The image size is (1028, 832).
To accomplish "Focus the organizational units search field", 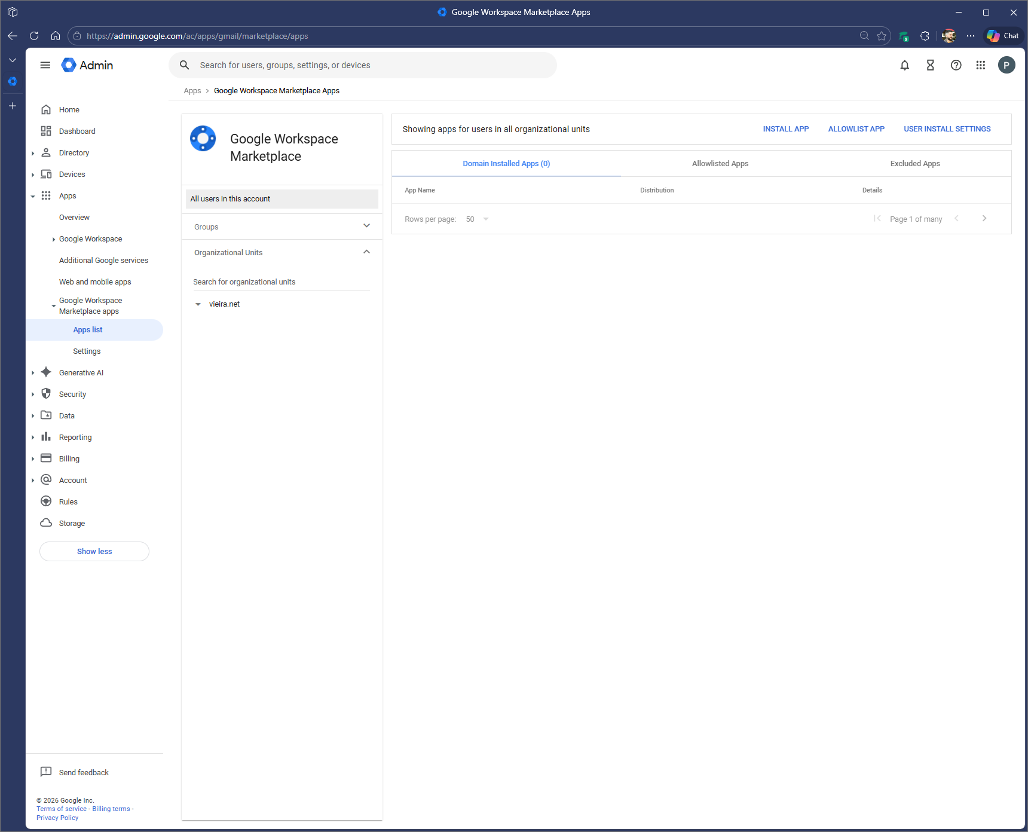I will (281, 282).
